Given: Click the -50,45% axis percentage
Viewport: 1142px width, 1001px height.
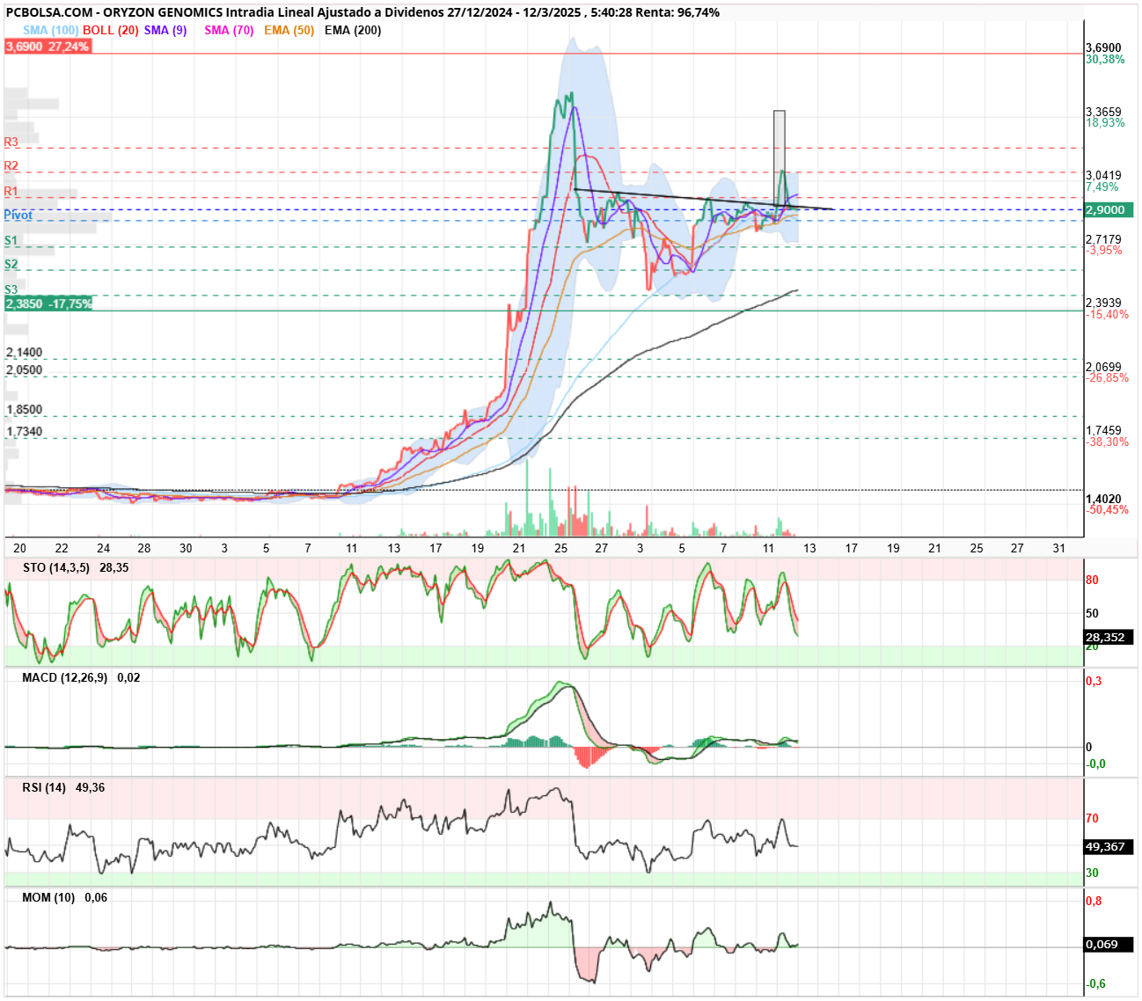Looking at the screenshot, I should (x=1107, y=509).
